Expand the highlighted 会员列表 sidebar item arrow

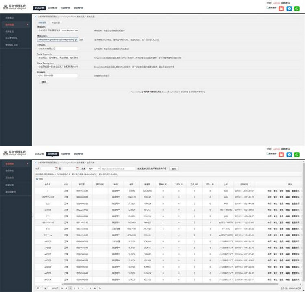[x=27, y=164]
